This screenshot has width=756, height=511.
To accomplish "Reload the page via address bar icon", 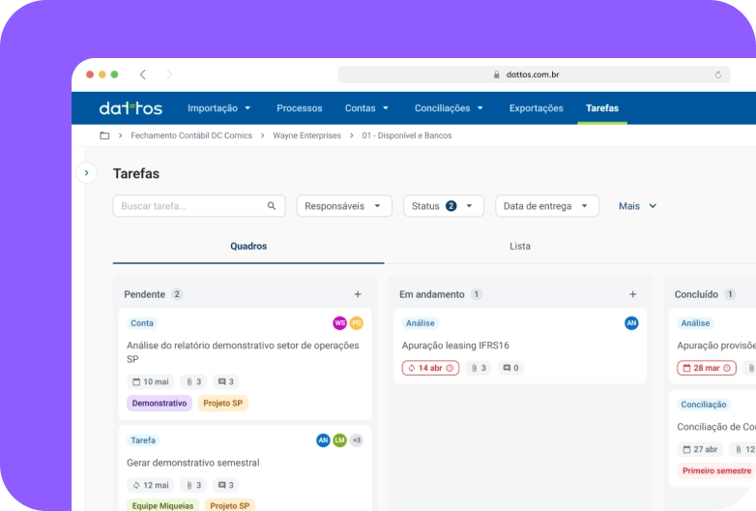I will coord(718,75).
